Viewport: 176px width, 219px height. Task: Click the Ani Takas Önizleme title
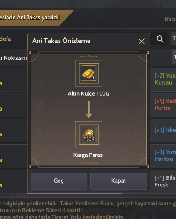pyautogui.click(x=61, y=41)
